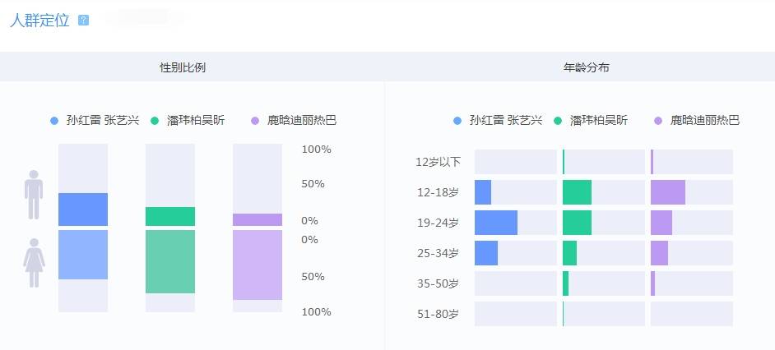
Task: Click blue 25-34岁 age bar
Action: pos(485,253)
